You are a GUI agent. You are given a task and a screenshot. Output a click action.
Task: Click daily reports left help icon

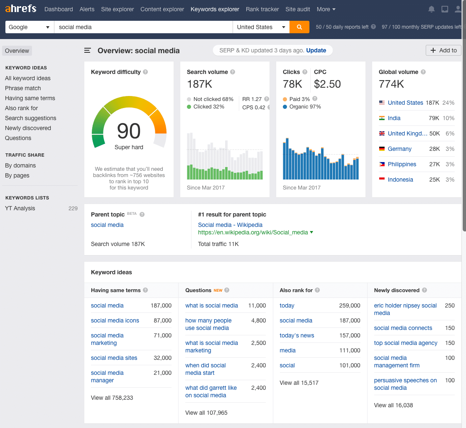tap(373, 27)
